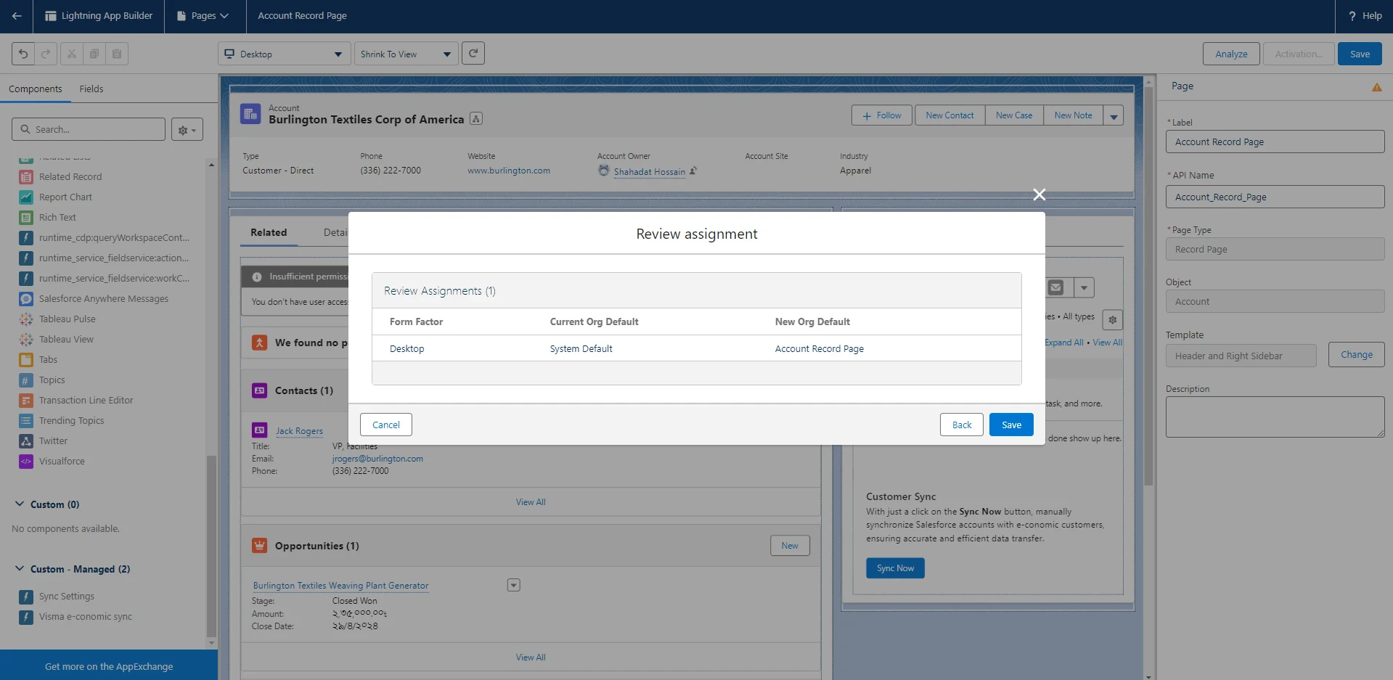Click the Change template button

[1357, 355]
